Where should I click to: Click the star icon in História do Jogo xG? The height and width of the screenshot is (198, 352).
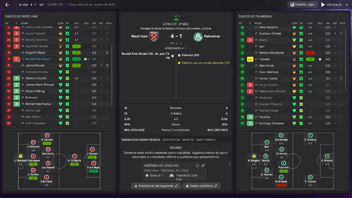197,166
